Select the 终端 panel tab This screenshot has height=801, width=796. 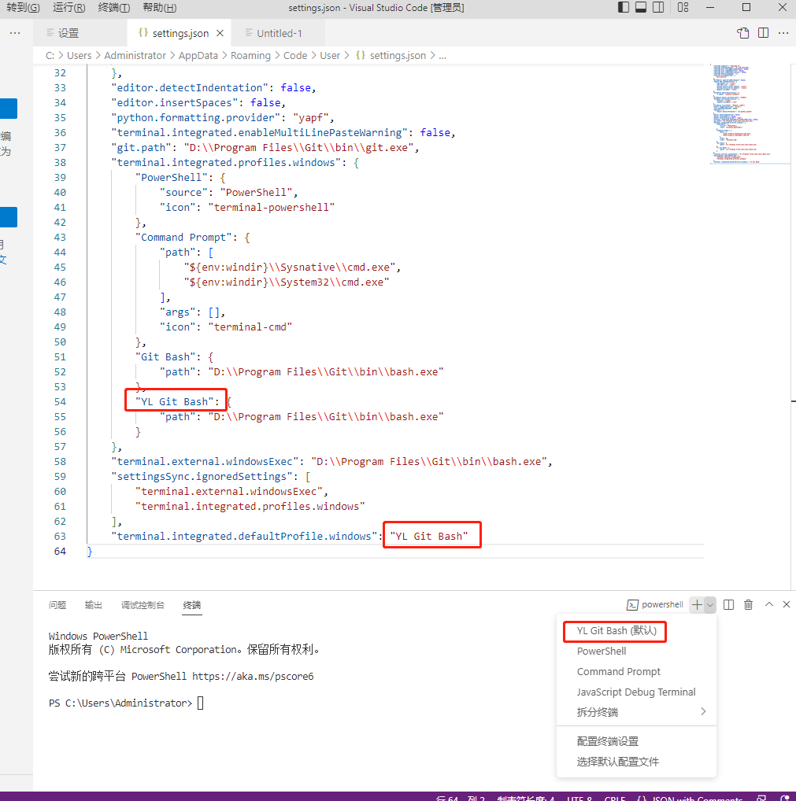click(192, 605)
